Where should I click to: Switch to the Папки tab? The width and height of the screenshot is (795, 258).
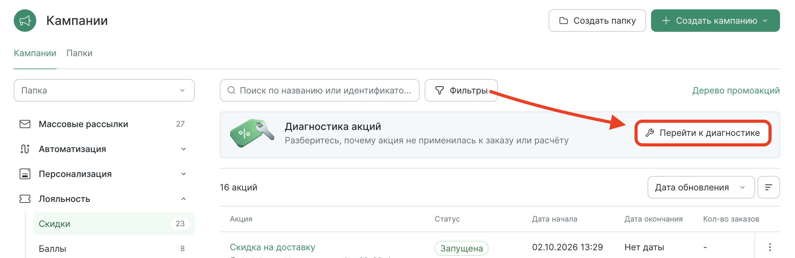[80, 53]
